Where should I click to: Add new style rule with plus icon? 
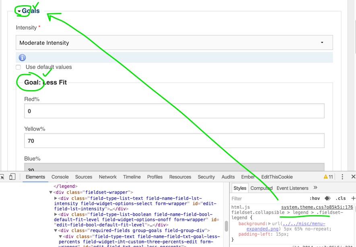pos(353,198)
